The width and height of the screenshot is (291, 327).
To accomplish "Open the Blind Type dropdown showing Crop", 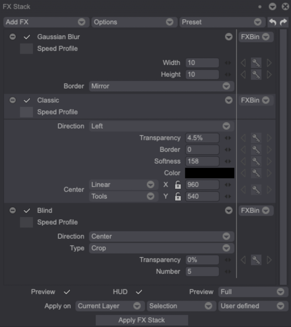I will [161, 248].
